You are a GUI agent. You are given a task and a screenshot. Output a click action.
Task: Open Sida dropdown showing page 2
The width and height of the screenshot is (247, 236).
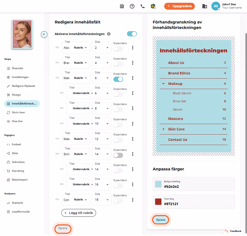pos(102,47)
